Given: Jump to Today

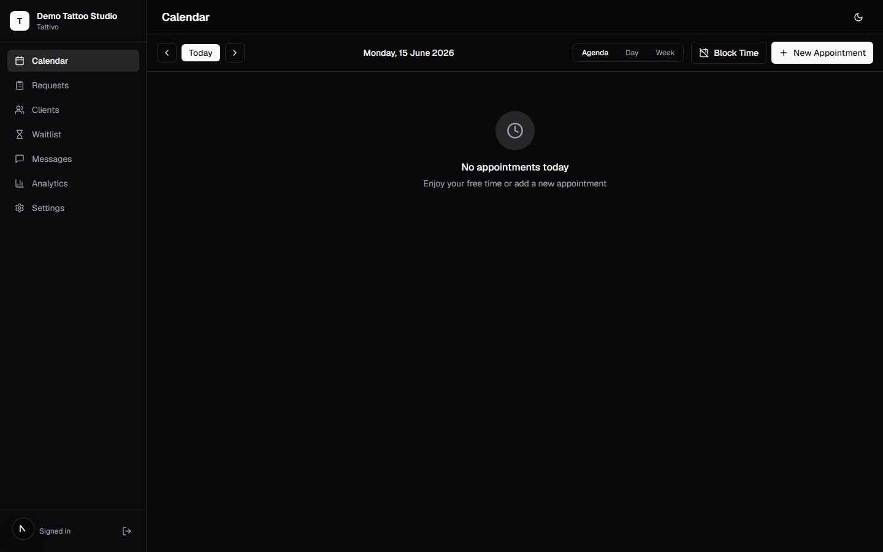Looking at the screenshot, I should pos(201,53).
